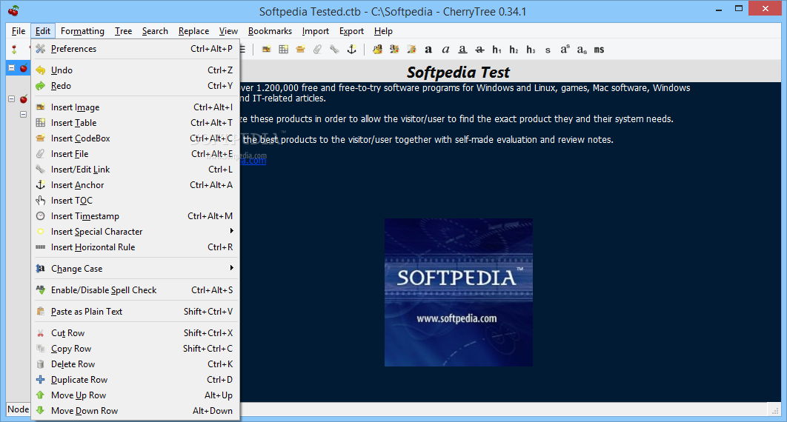This screenshot has height=422, width=787.
Task: Open the View menu
Action: click(228, 31)
